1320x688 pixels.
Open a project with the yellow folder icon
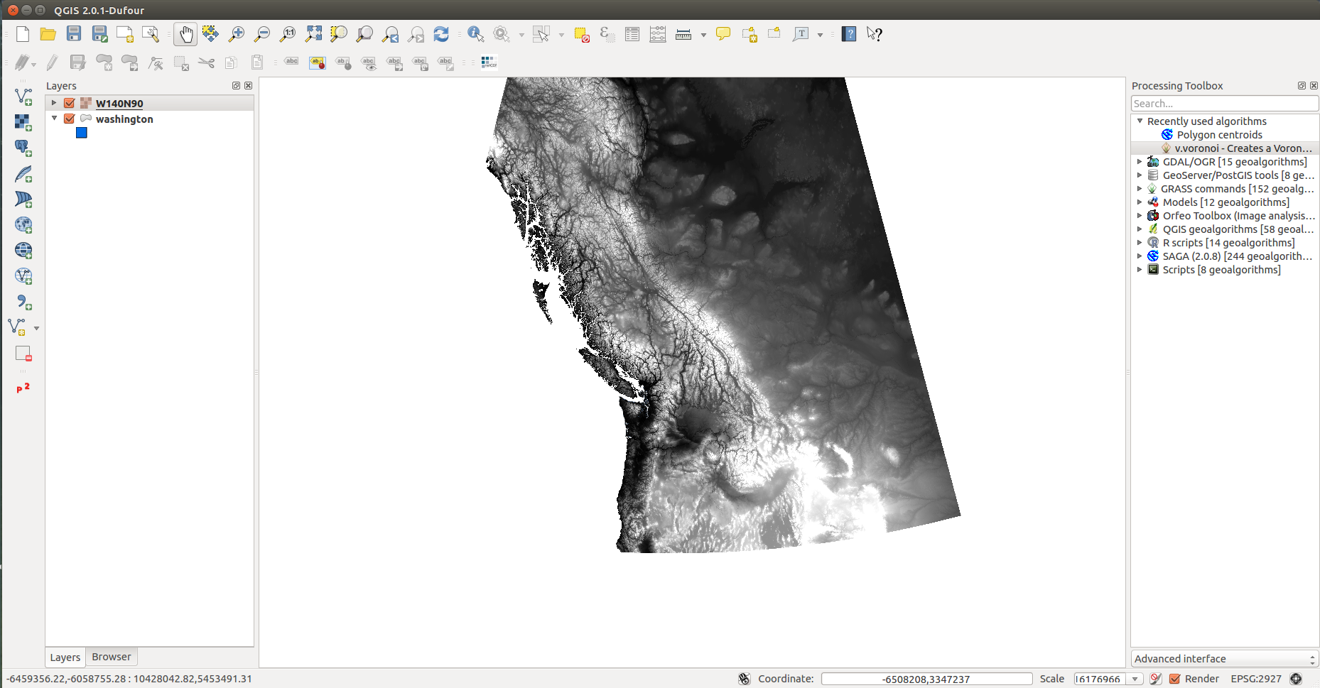click(48, 34)
